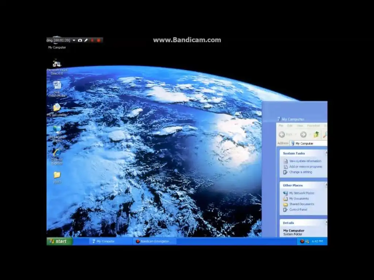Click the Search magnifier icon in toolbar

(x=325, y=135)
